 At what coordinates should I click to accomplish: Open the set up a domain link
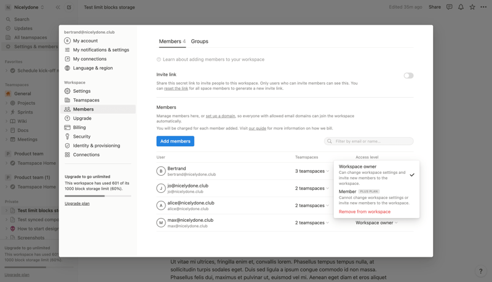pos(220,116)
